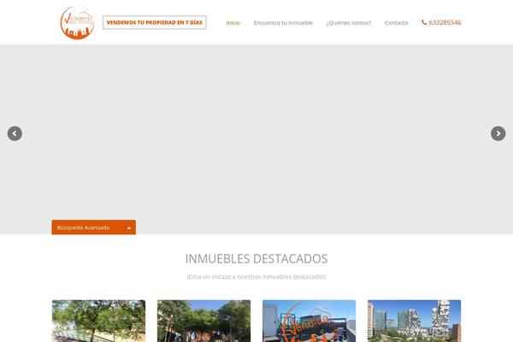
Task: Advance slider with right arrow
Action: [x=498, y=133]
